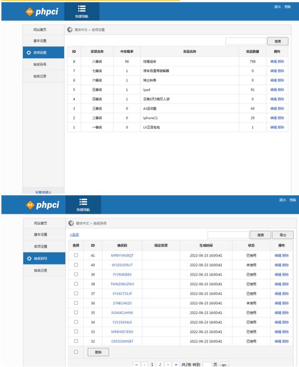Viewport: 299px width, 367px height.
Task: Go to previous page with ‹ arrow
Action: (x=145, y=365)
